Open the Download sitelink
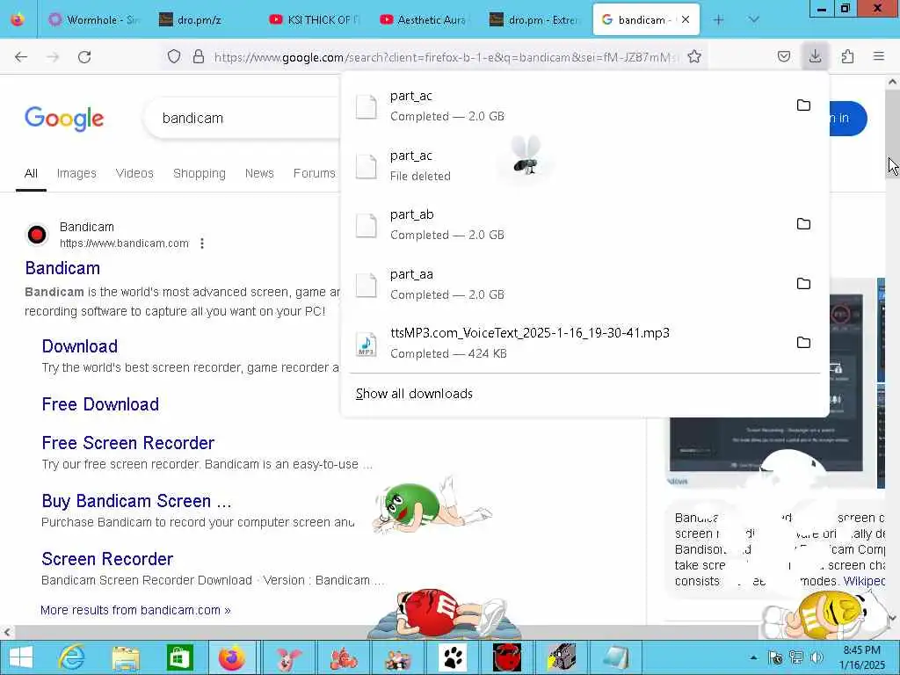Image resolution: width=900 pixels, height=675 pixels. [80, 346]
